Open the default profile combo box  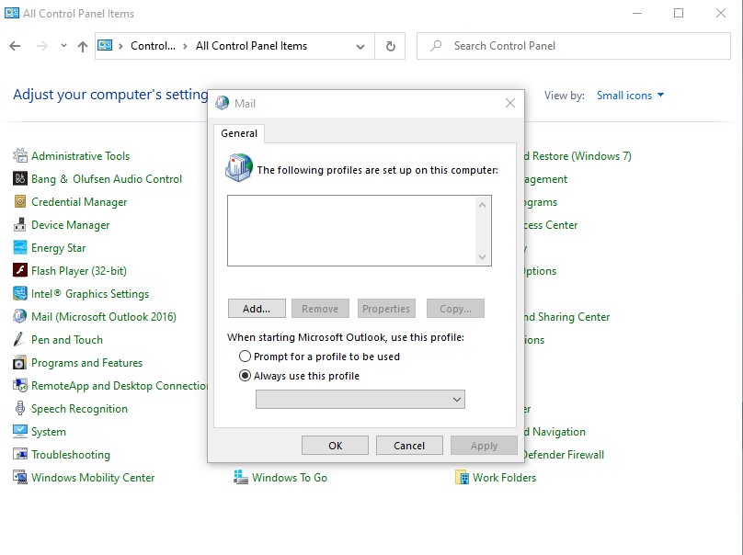tap(360, 399)
